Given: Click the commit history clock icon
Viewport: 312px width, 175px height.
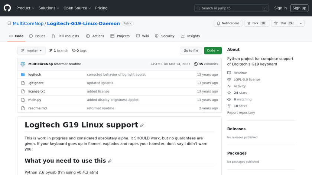Looking at the screenshot, I should (x=196, y=64).
